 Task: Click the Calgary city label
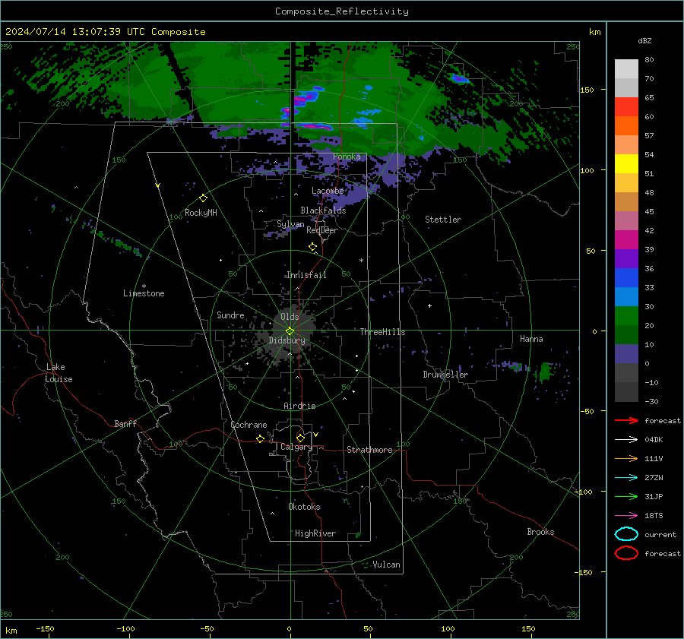(x=296, y=447)
